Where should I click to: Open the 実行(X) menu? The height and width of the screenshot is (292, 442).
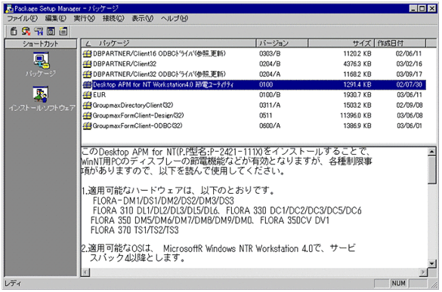[x=85, y=19]
